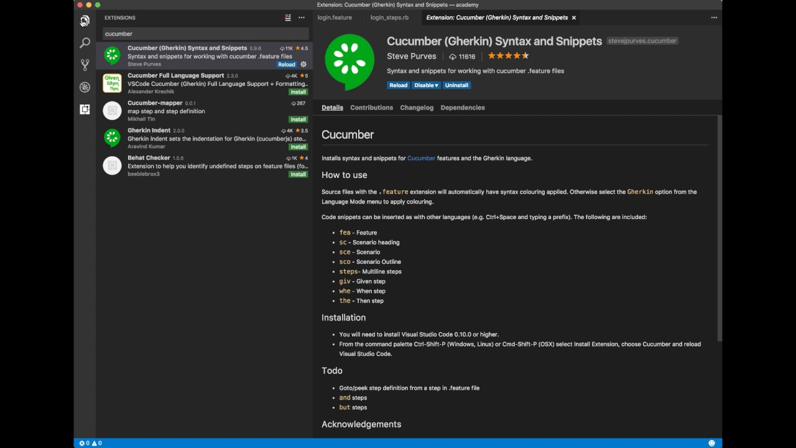Select the Cucumber-mapper list entry title

point(155,103)
